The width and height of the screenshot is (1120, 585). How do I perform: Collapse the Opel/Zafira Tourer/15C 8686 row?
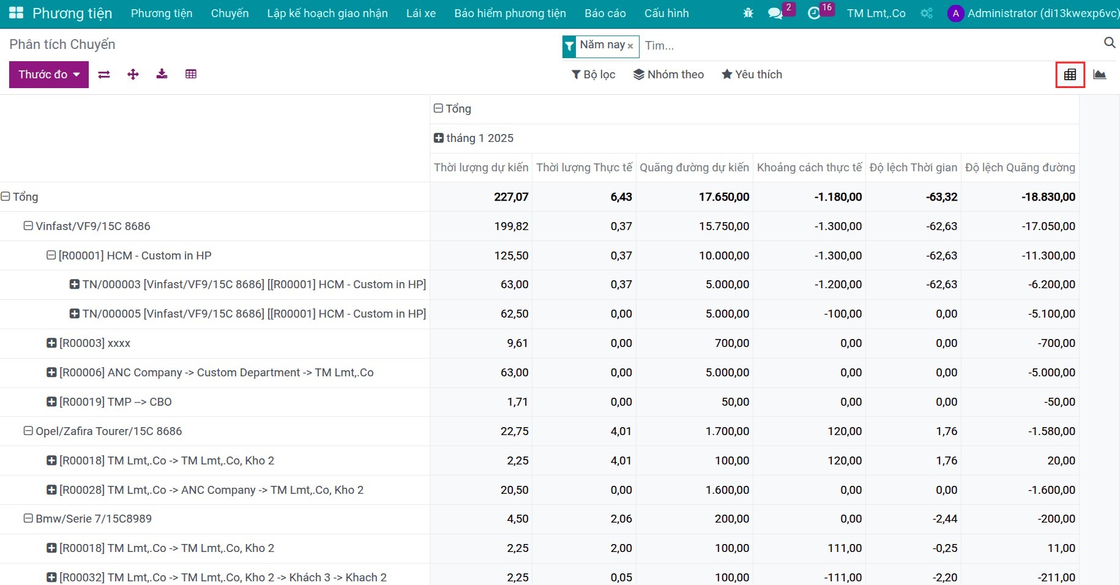[103, 431]
